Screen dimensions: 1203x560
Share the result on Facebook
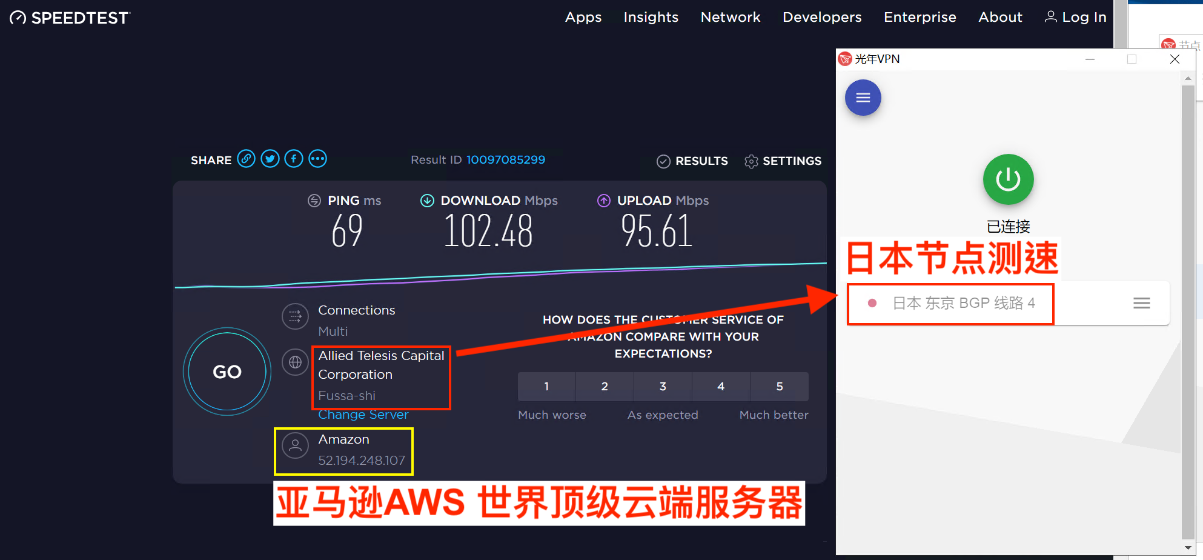click(294, 159)
